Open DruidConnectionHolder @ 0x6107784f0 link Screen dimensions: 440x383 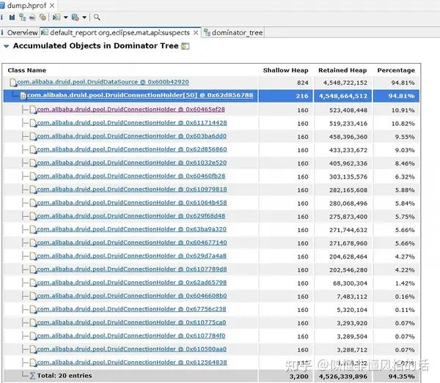[x=131, y=336]
